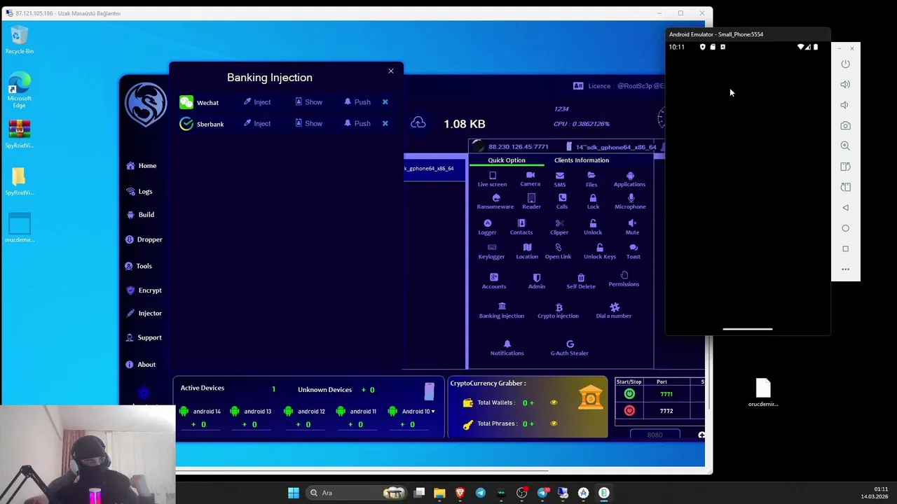Click the Notifications bell icon
This screenshot has height=504, width=897.
click(507, 344)
